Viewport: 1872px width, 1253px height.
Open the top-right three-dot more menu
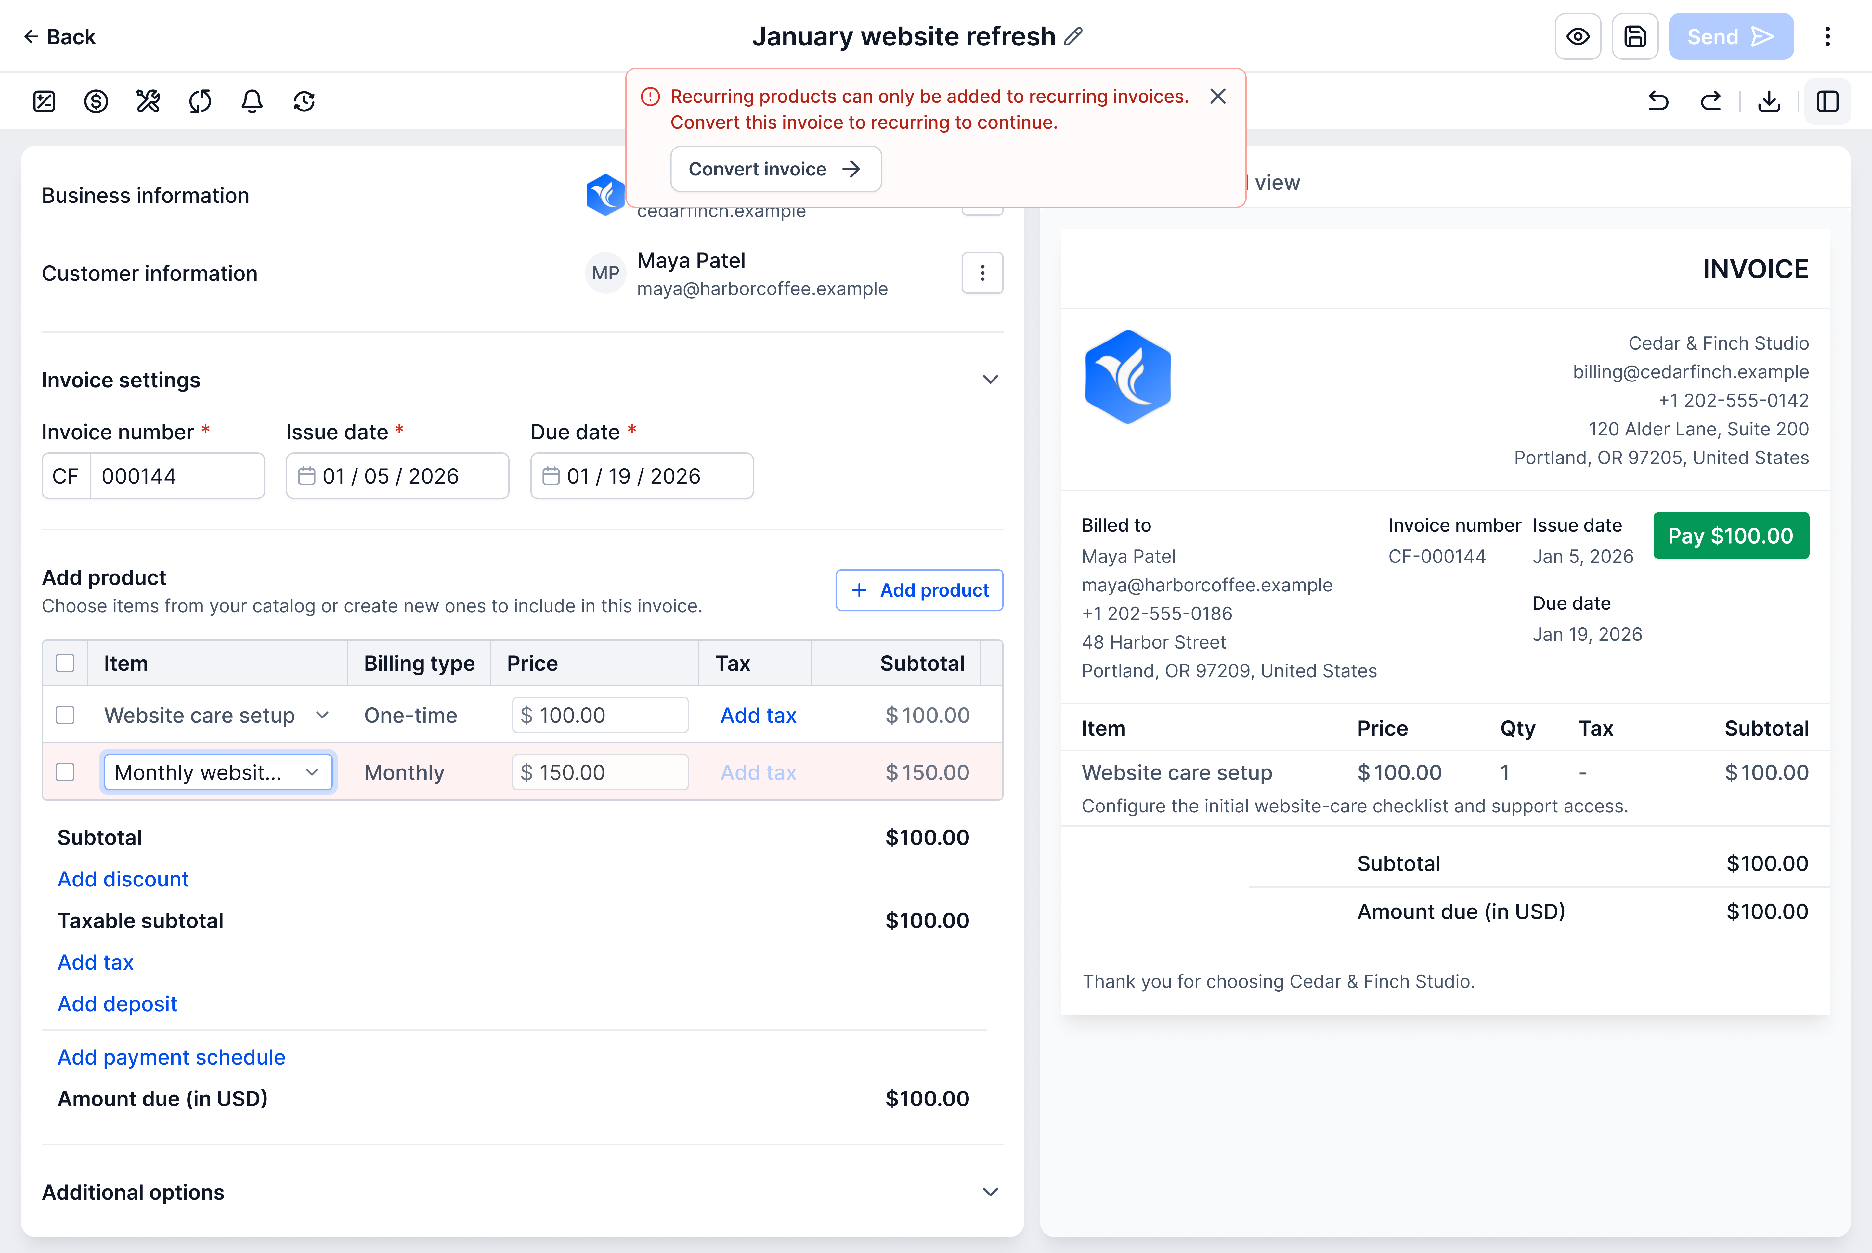click(1827, 36)
